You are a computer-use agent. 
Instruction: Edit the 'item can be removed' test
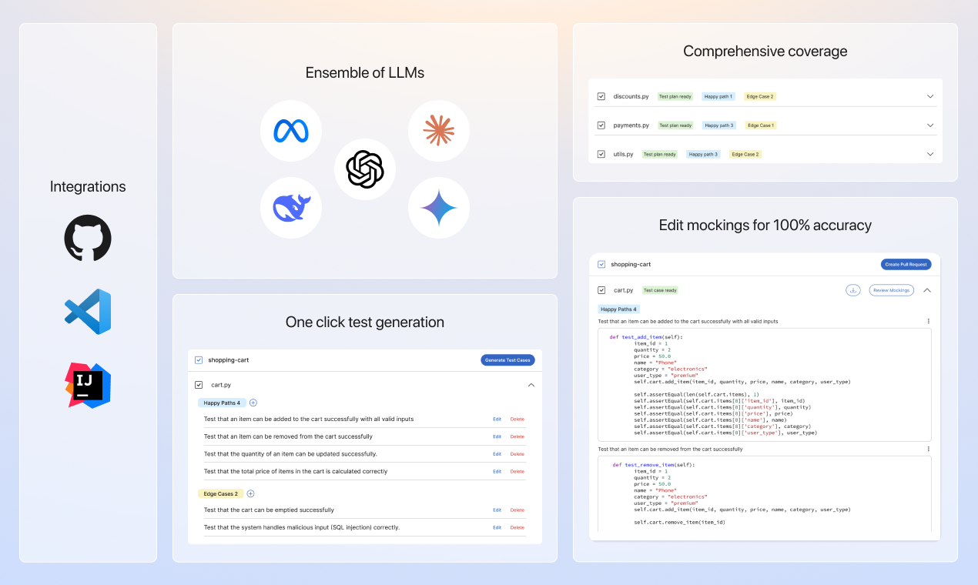click(x=497, y=436)
